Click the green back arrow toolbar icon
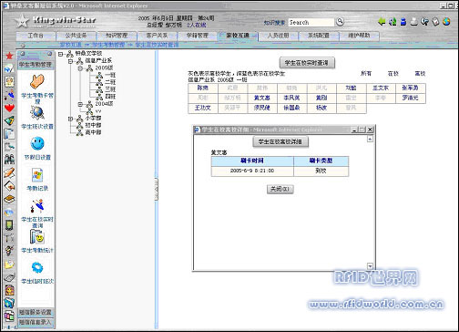The image size is (459, 332). tap(382, 22)
